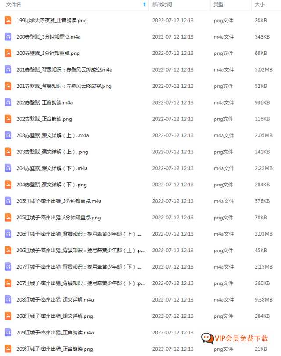Click the image icon for 203赤壁赋_课文详解(上).png
281x356 pixels.
pyautogui.click(x=8, y=152)
